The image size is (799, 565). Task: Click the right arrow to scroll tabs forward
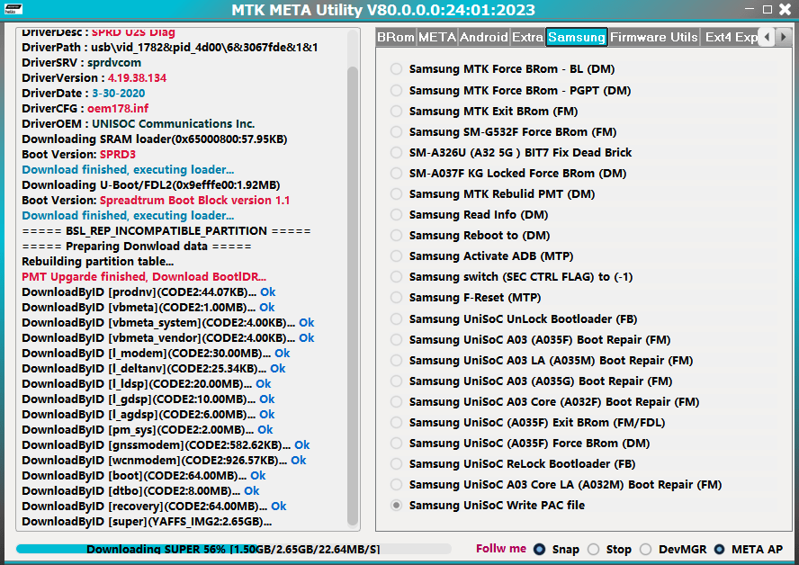tap(784, 37)
